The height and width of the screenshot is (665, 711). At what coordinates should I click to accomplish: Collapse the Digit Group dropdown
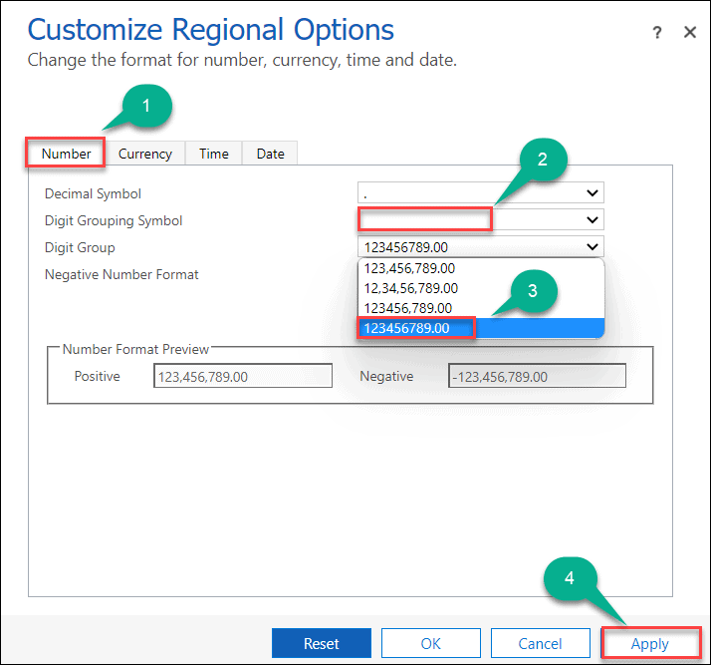pyautogui.click(x=481, y=247)
